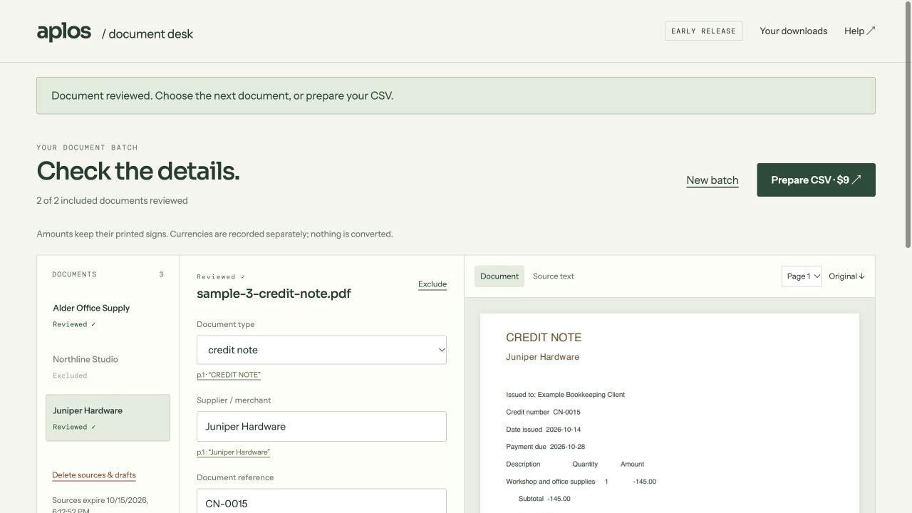Switch to the Document tab
This screenshot has width=912, height=513.
click(499, 276)
